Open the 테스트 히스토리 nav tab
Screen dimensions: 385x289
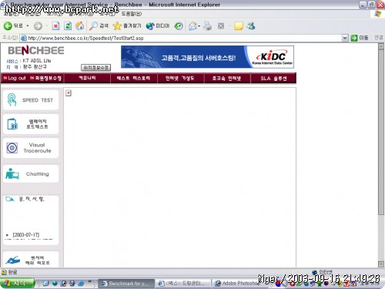[133, 78]
